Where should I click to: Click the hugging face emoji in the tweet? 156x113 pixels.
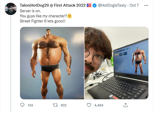coord(69,16)
